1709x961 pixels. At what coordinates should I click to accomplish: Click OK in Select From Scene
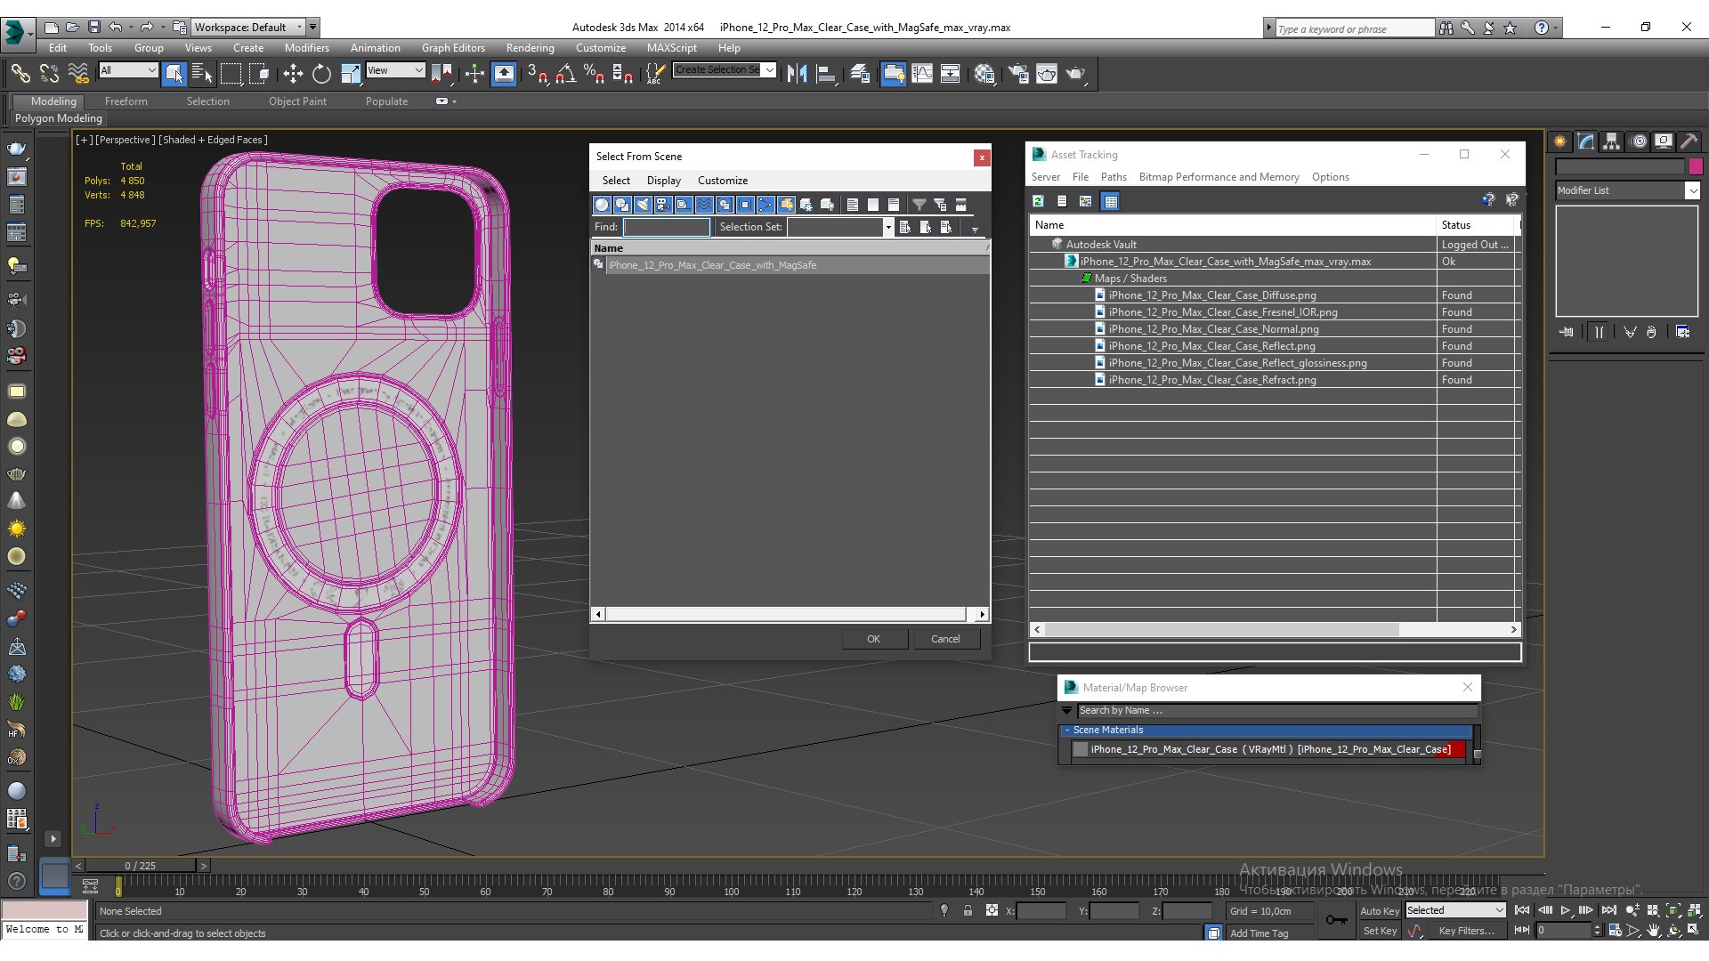(x=873, y=639)
